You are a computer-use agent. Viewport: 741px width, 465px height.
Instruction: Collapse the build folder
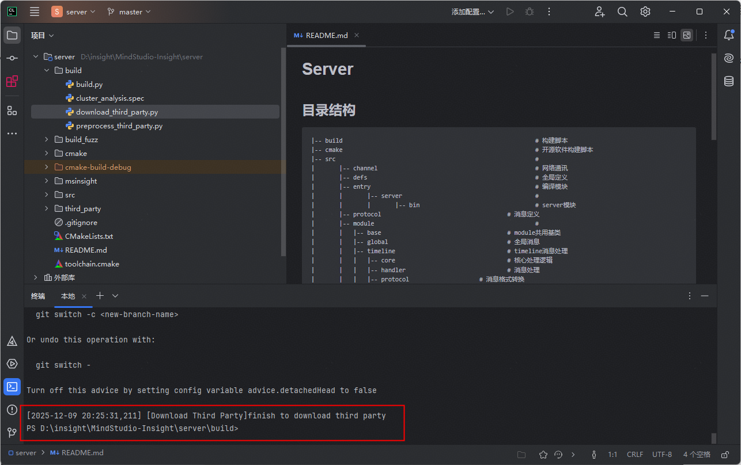tap(47, 70)
